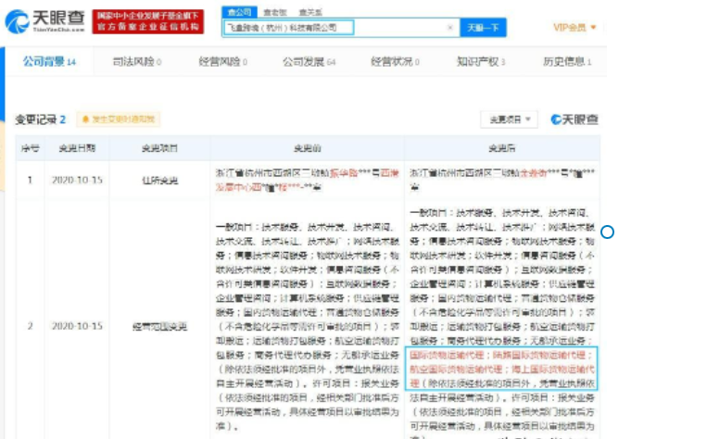Image resolution: width=707 pixels, height=439 pixels.
Task: Open the 变更项目 filter dropdown
Action: click(509, 119)
